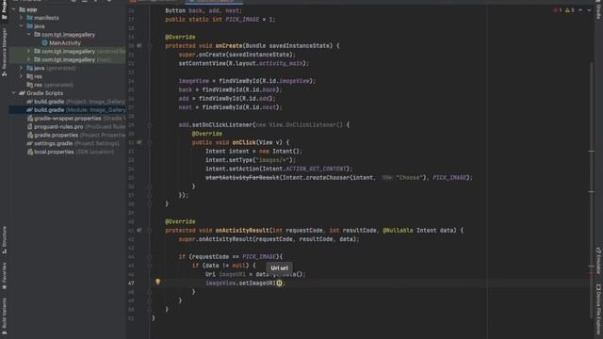Fold the requestCode if-block in gutter

point(150,257)
